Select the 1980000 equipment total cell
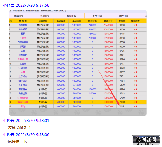 point(108,34)
